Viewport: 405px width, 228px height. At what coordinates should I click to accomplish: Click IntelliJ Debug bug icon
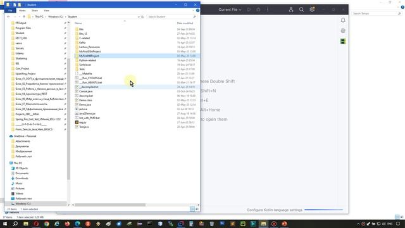tap(258, 9)
